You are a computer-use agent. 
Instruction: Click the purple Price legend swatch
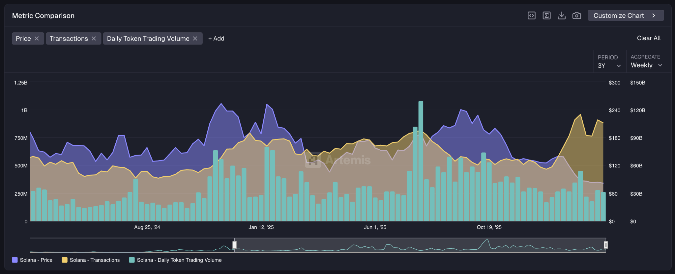coord(15,260)
